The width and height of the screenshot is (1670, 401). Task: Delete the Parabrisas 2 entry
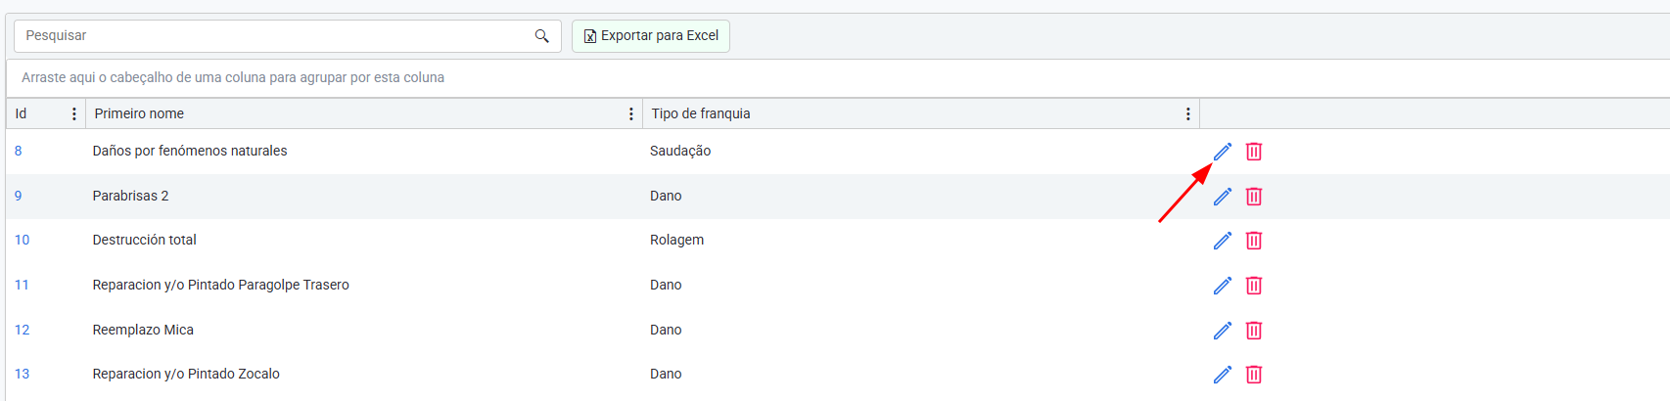pos(1254,197)
